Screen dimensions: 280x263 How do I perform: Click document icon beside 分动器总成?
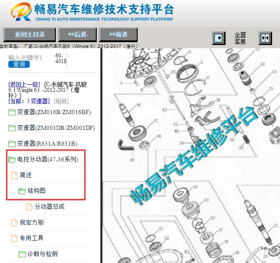(x=29, y=207)
